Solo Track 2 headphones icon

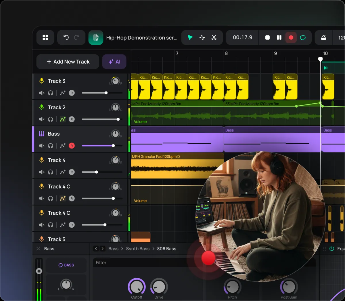51,119
